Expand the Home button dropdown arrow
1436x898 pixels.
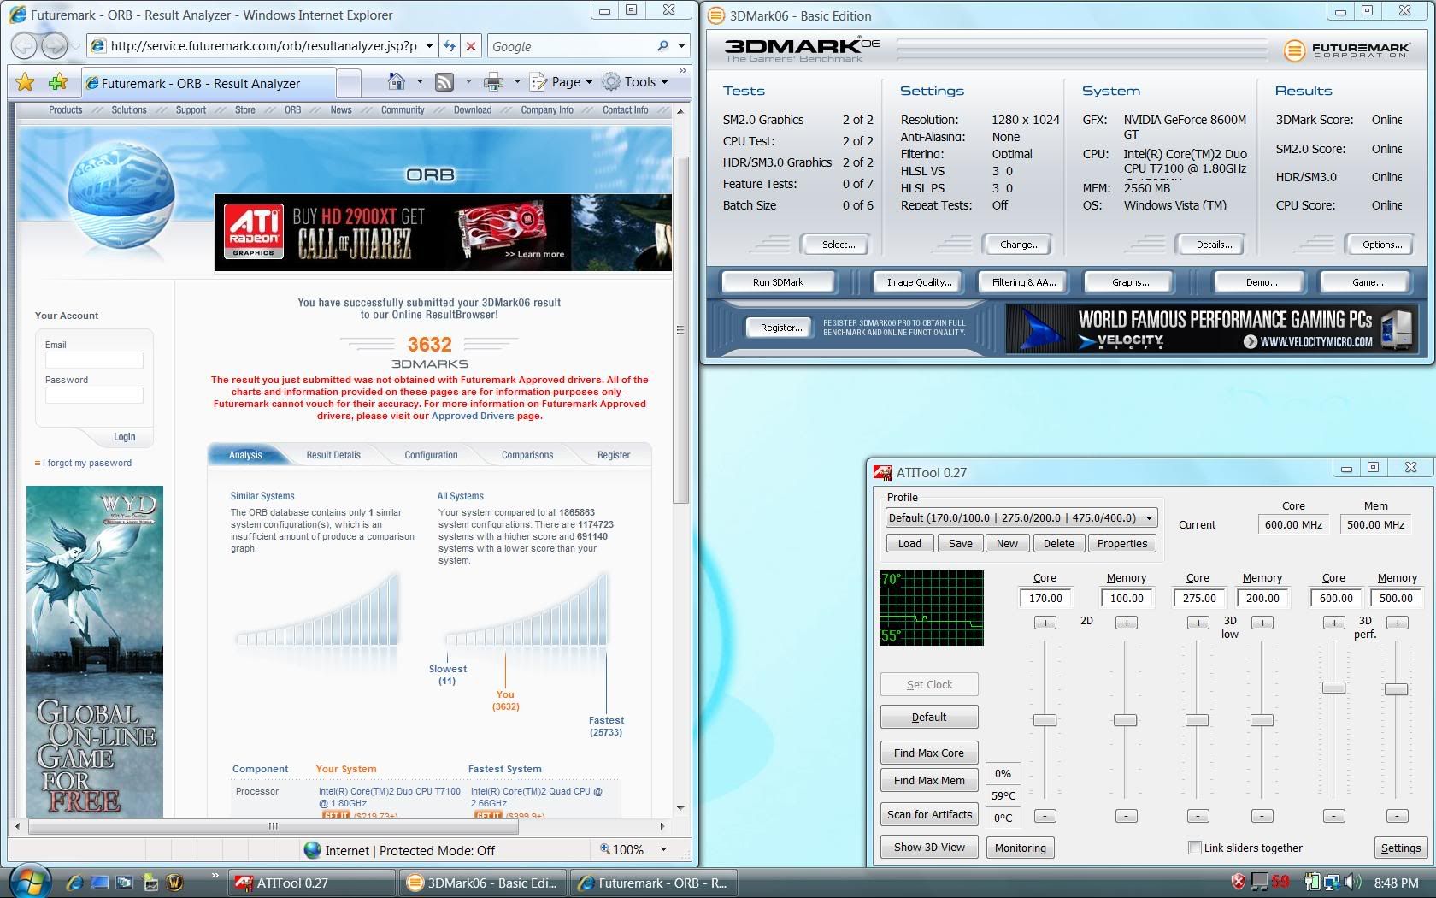[420, 82]
